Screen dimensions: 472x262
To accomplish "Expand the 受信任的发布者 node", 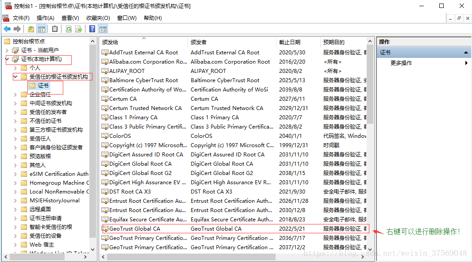I will click(15, 112).
